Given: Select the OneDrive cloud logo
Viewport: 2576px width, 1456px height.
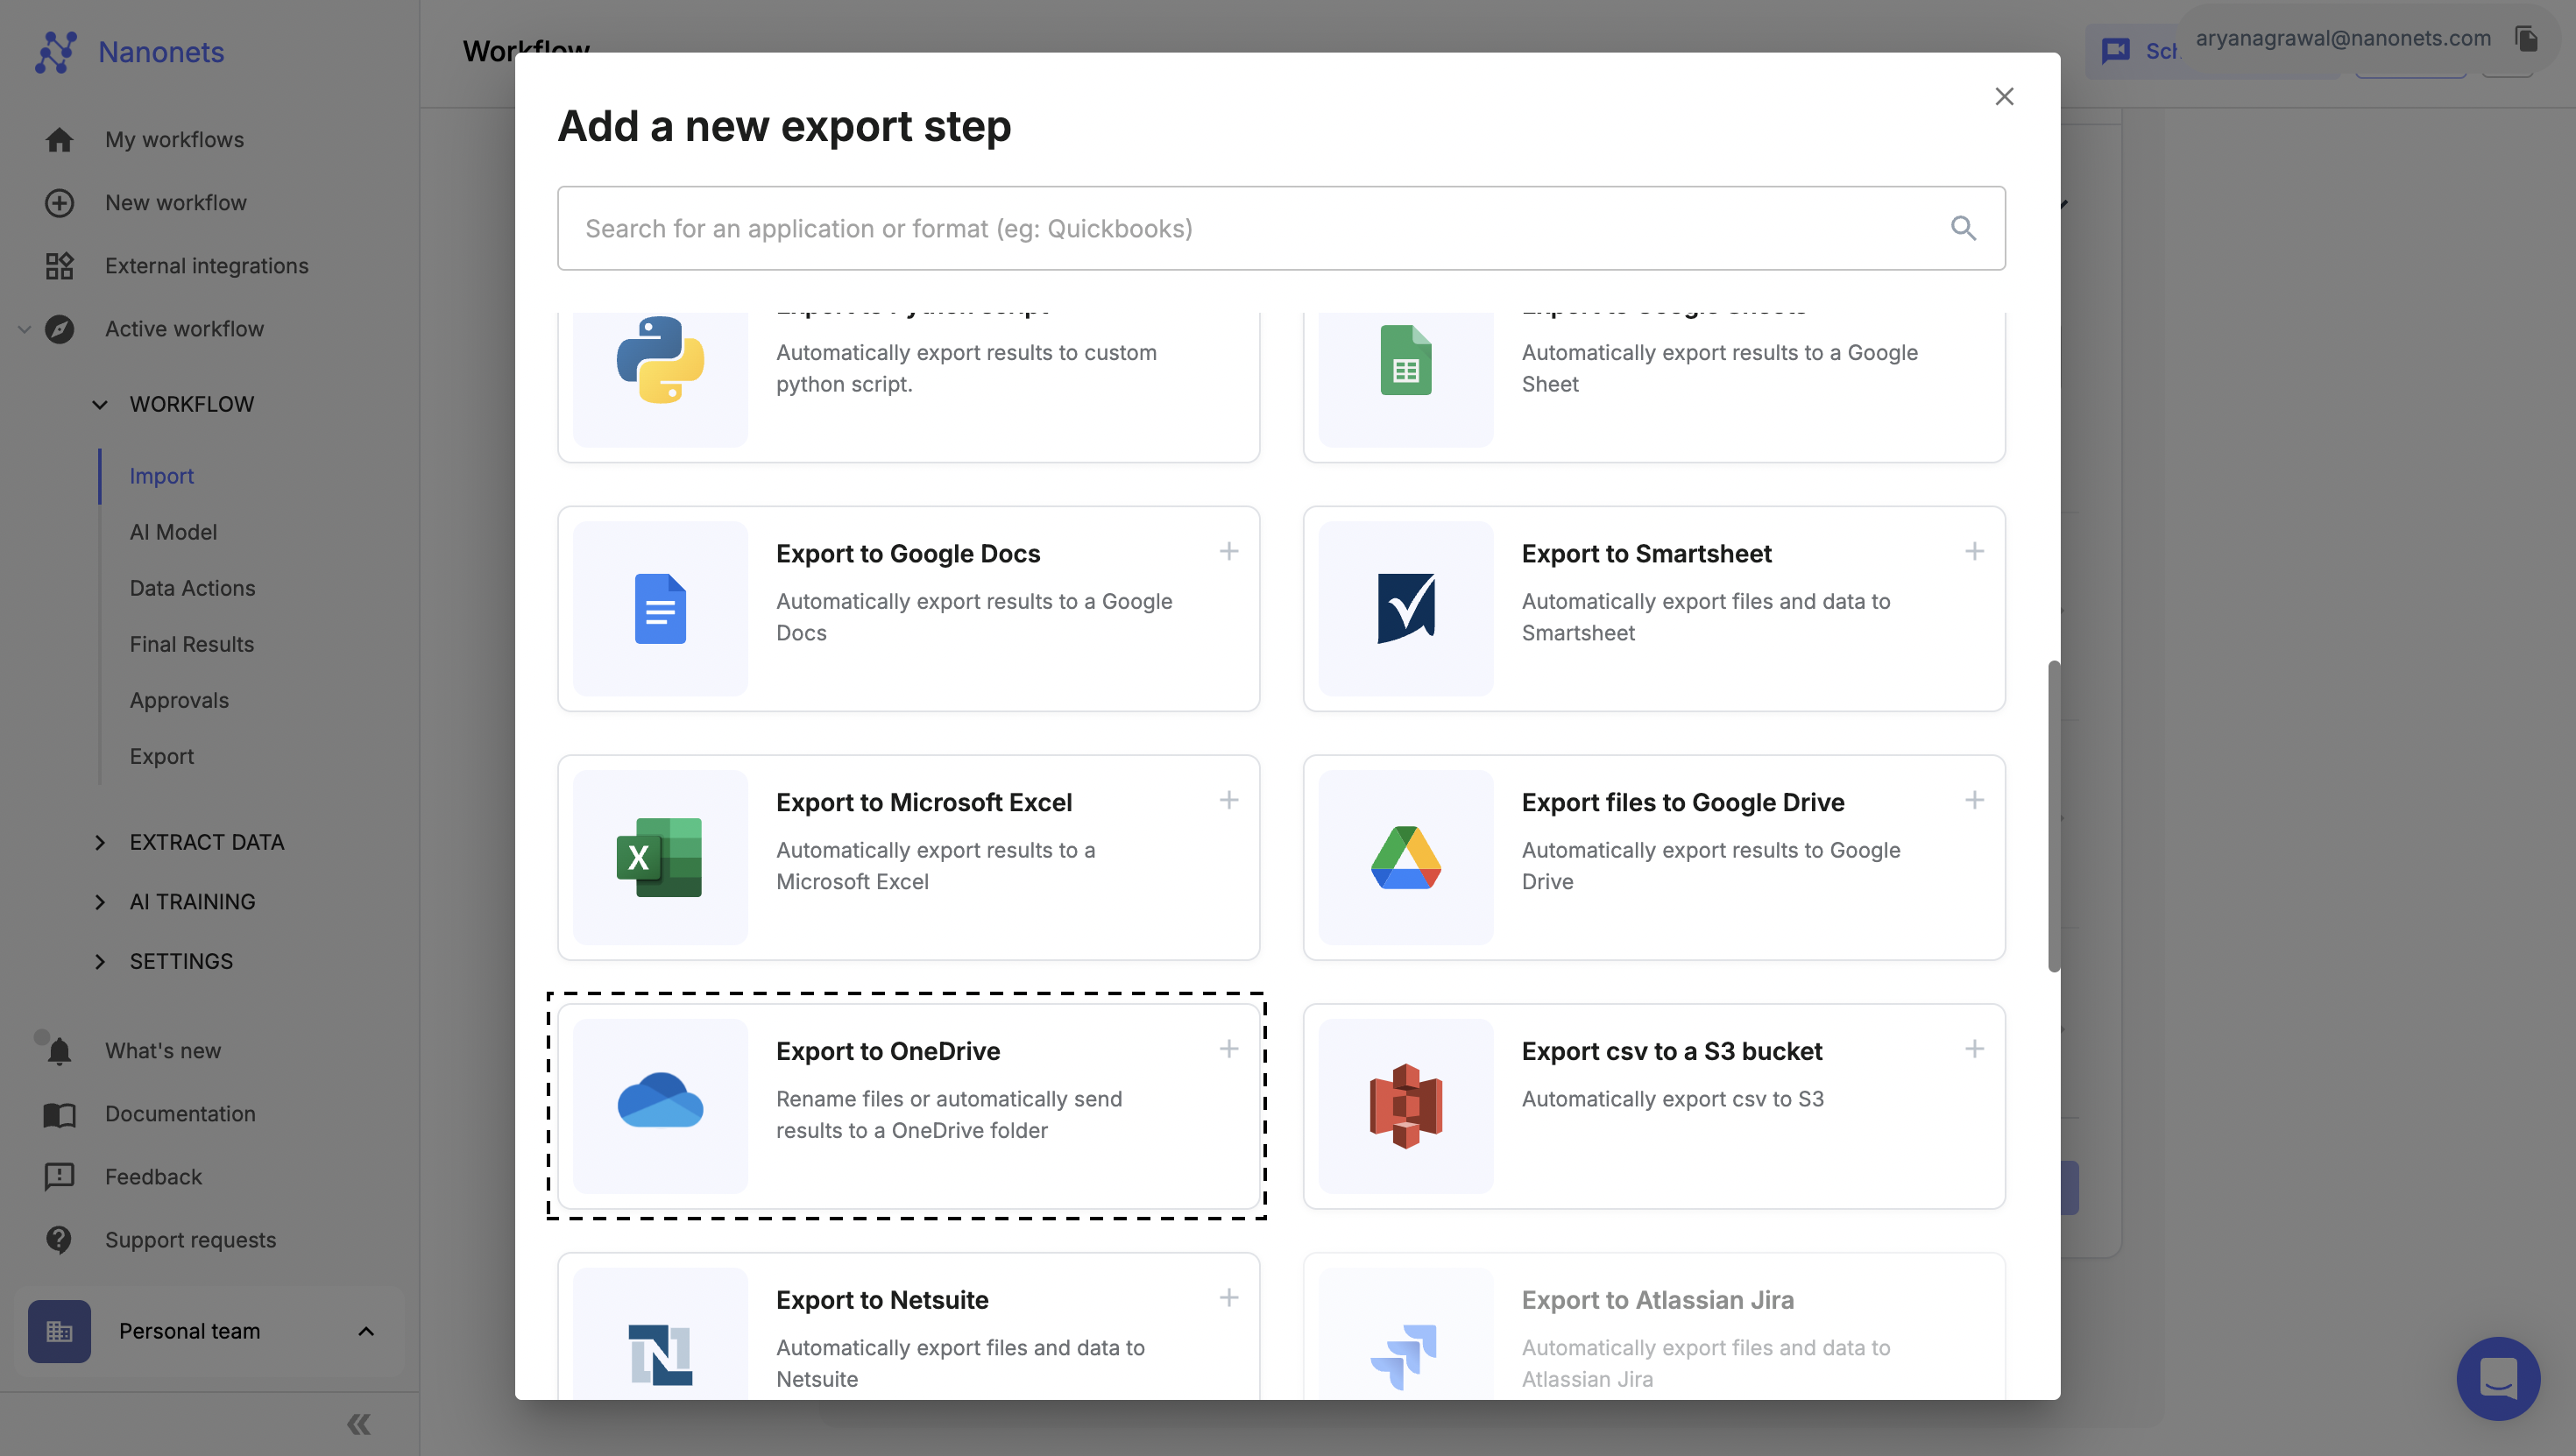Looking at the screenshot, I should pyautogui.click(x=660, y=1100).
